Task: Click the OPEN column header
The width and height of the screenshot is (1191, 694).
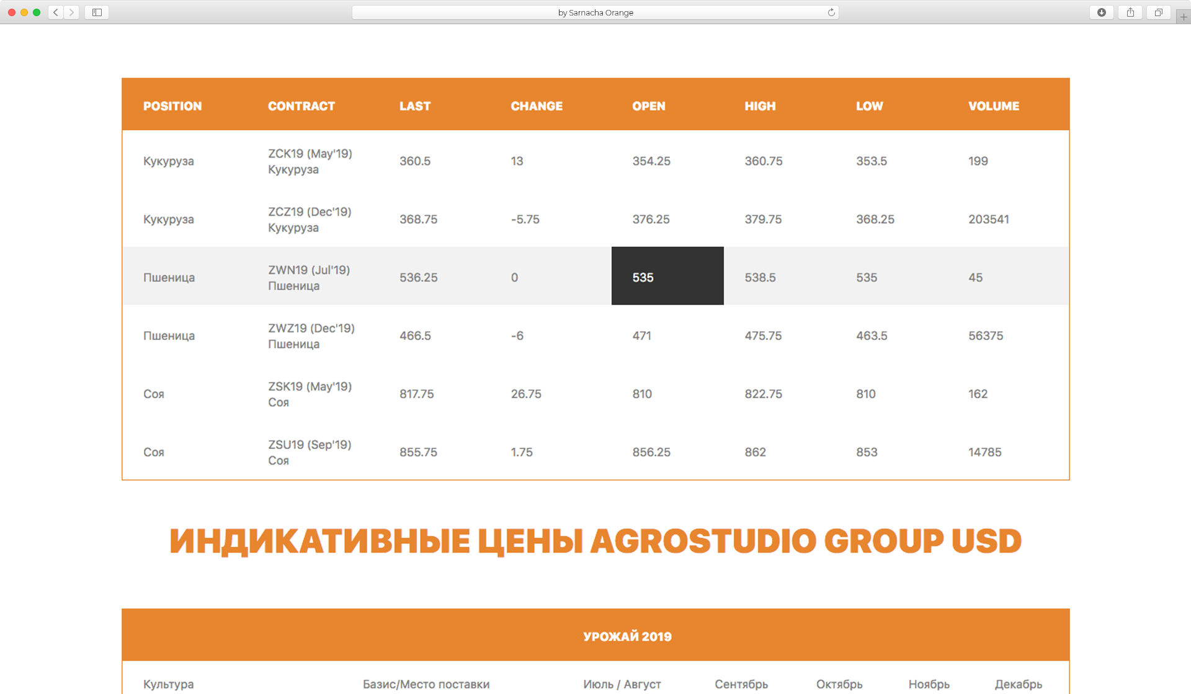Action: pos(649,106)
